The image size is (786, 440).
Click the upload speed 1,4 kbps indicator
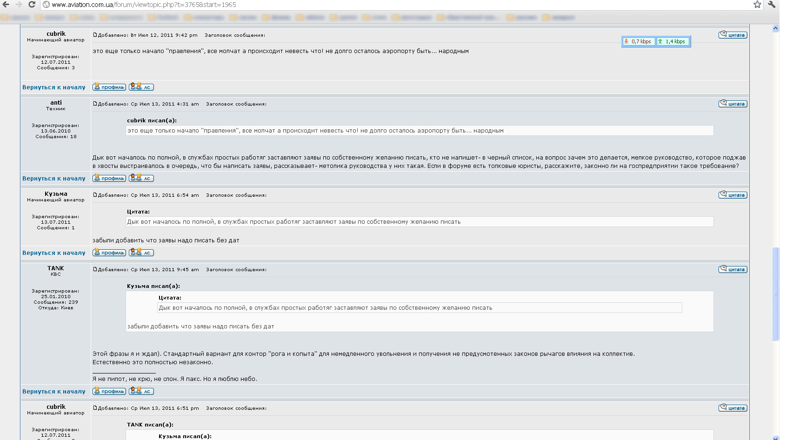[x=673, y=41]
